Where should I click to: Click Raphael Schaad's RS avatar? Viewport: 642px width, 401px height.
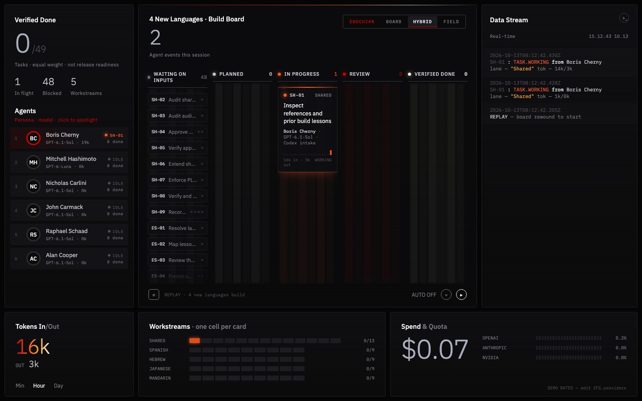(x=33, y=234)
